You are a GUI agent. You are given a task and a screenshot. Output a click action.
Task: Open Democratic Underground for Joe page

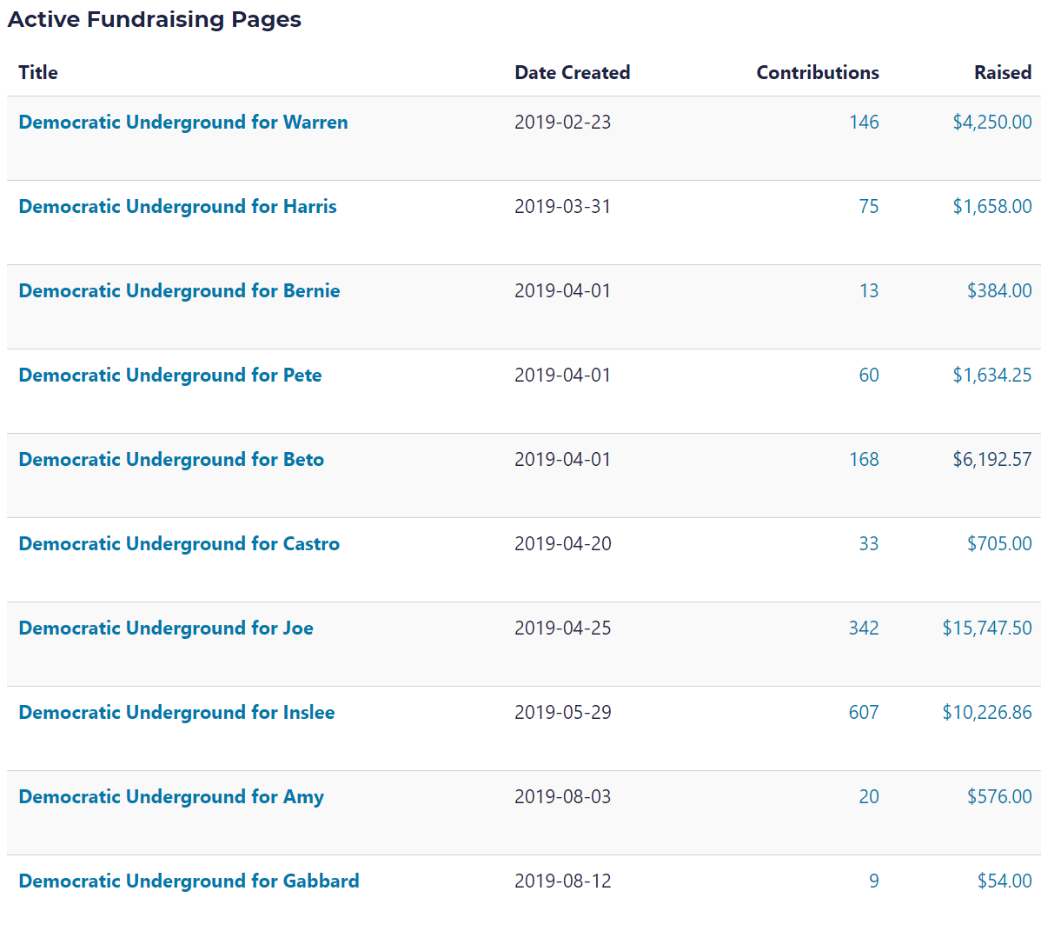tap(166, 628)
